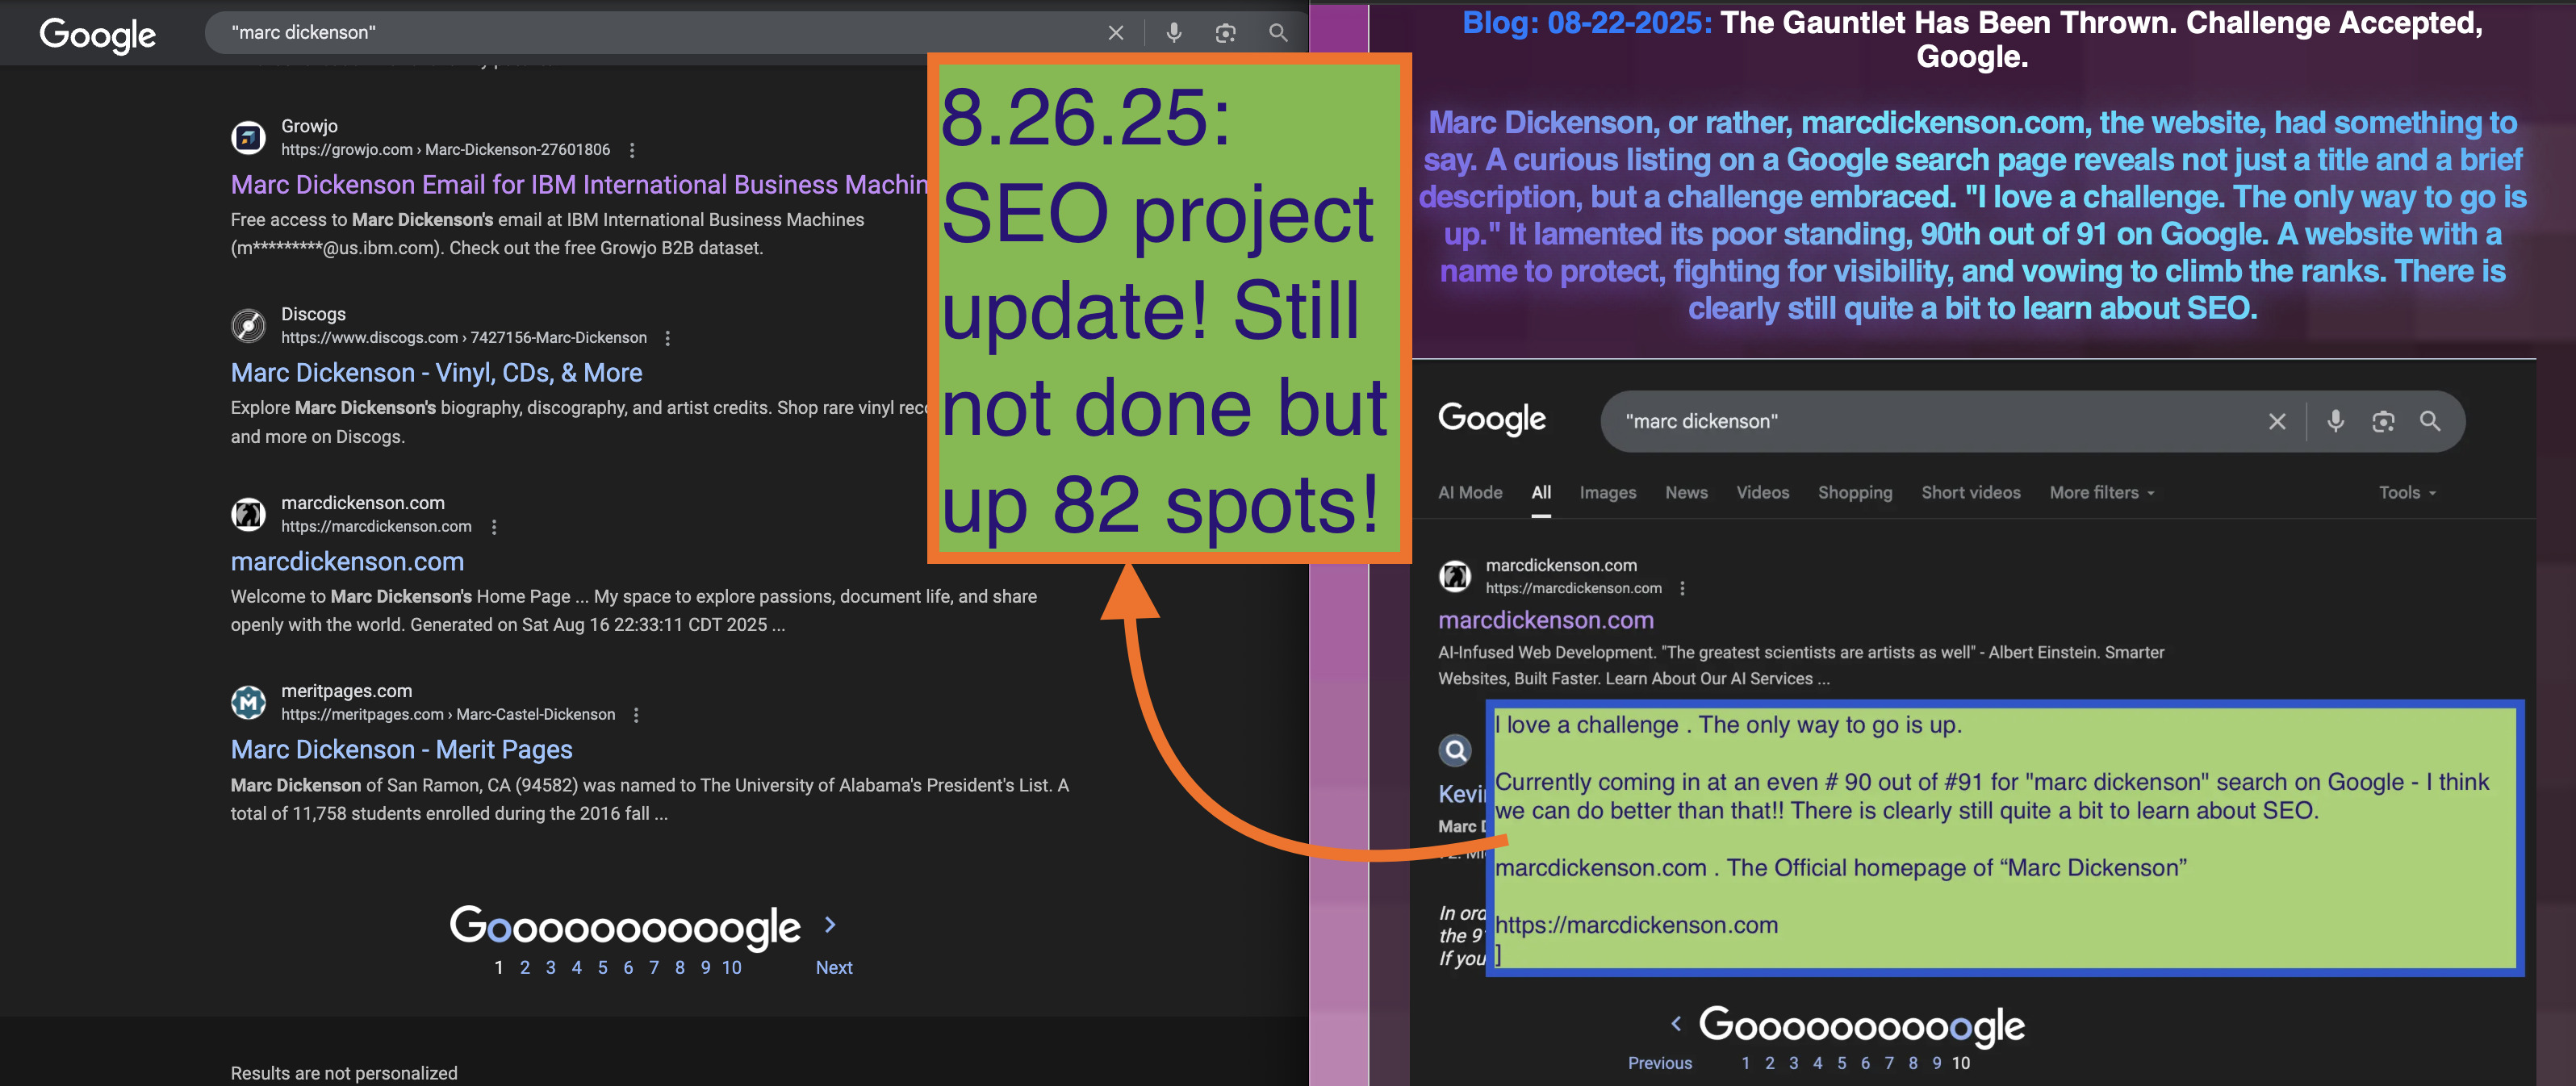The width and height of the screenshot is (2576, 1086).
Task: Click Google logo in right embedded search
Action: click(1491, 419)
